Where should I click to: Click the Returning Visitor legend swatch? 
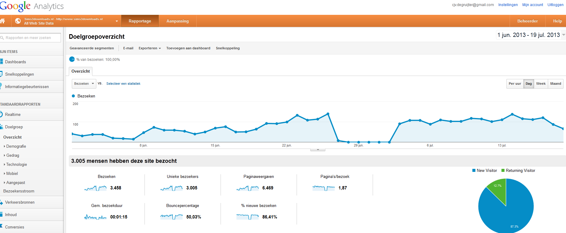(503, 170)
